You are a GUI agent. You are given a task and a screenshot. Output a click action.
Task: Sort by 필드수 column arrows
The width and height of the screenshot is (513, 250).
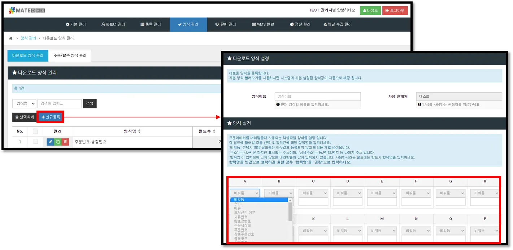tap(214, 131)
